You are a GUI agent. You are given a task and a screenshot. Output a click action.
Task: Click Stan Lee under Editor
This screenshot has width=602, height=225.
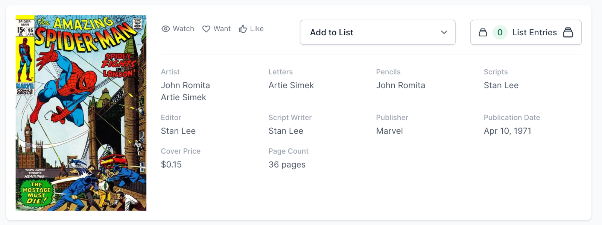pos(178,131)
